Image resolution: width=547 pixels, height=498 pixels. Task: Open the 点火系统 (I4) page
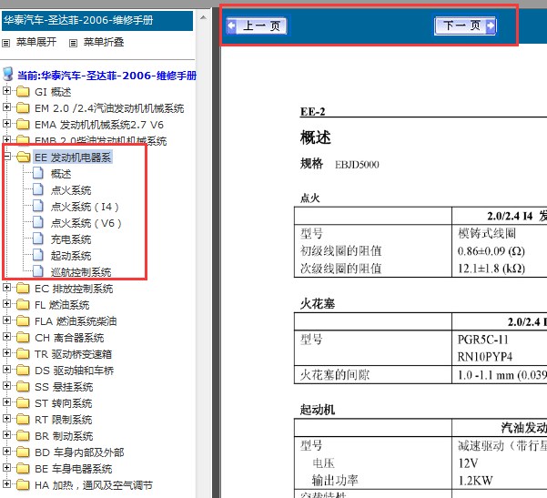[x=85, y=207]
